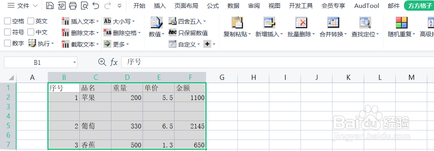The image size is (434, 151).
Task: Click cell containing 香蕉
Action: tap(95, 145)
